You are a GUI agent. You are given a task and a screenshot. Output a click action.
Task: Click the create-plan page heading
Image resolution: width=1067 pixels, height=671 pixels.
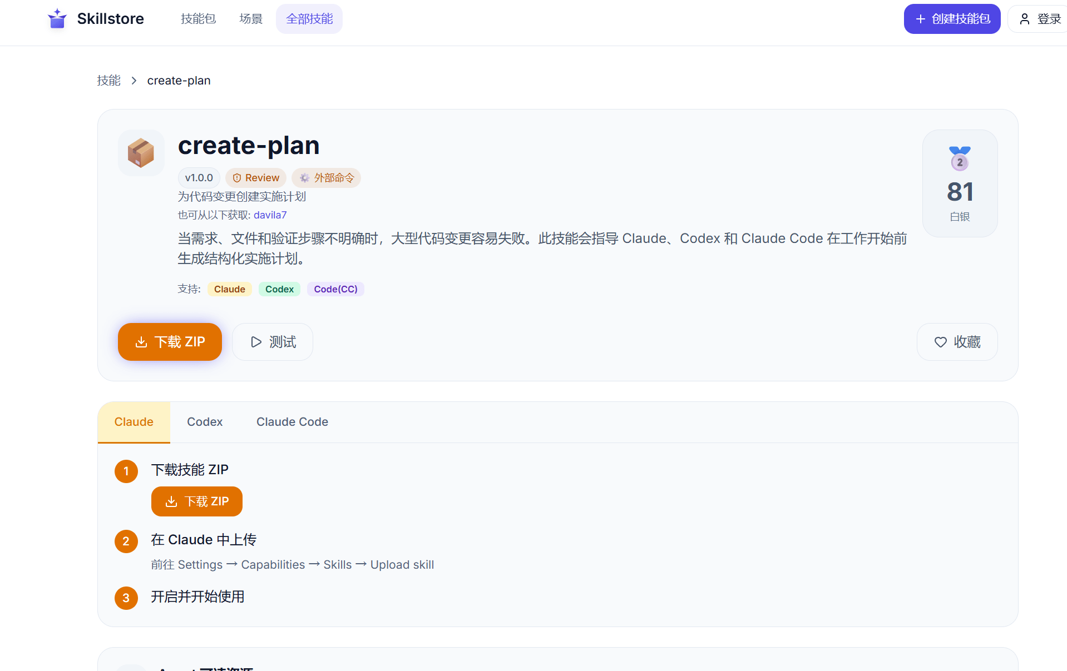[249, 146]
